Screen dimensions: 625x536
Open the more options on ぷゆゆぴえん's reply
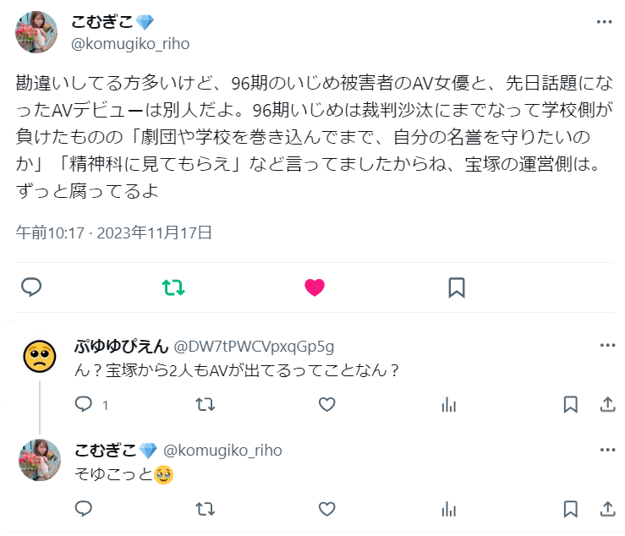[x=607, y=345]
